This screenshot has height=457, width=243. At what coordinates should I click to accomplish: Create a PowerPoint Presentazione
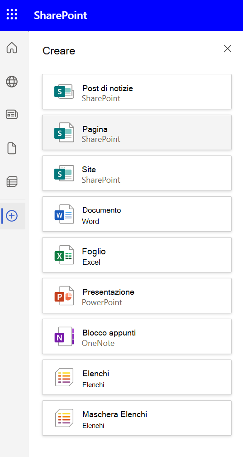point(137,296)
